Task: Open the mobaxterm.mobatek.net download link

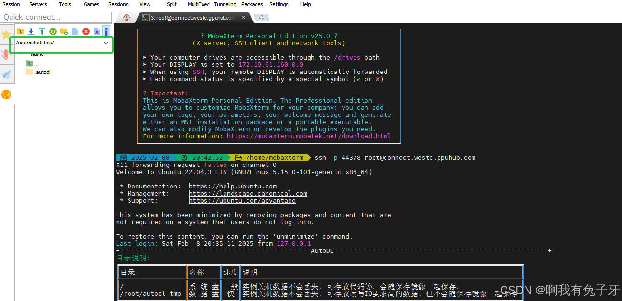Action: 309,136
